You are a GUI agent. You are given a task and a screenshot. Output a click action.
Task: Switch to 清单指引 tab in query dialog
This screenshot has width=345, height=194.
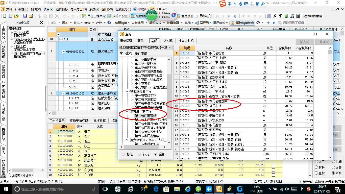[126, 41]
